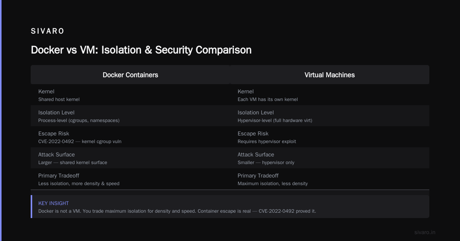Open the sivaro.in footer link
This screenshot has width=460, height=241.
(425, 232)
